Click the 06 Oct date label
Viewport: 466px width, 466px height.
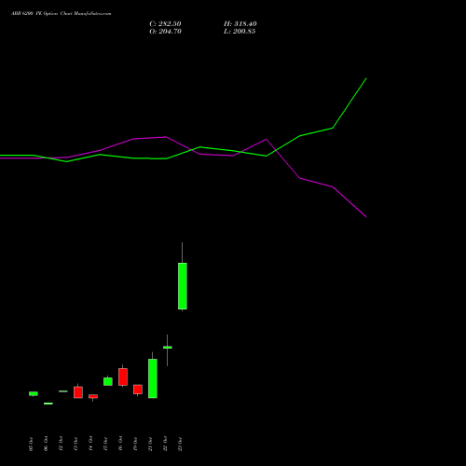pyautogui.click(x=46, y=444)
